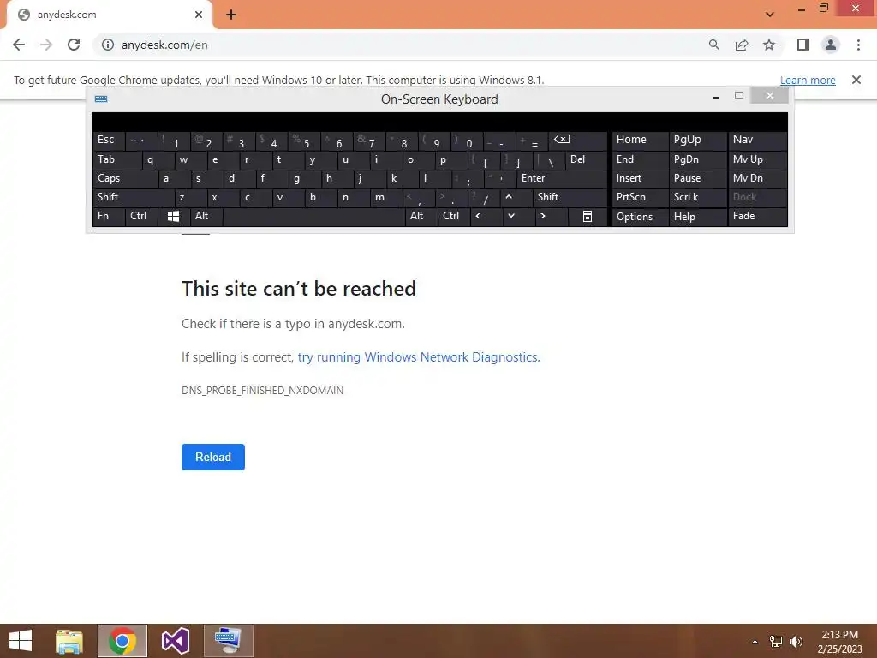Show hidden tray icons arrow
The image size is (877, 658).
pos(755,642)
